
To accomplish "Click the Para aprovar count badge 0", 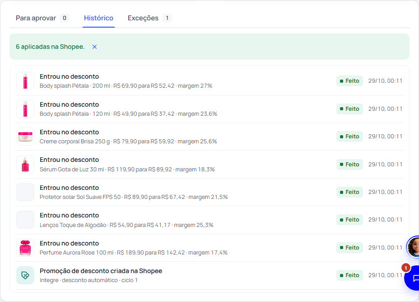I will click(x=65, y=18).
